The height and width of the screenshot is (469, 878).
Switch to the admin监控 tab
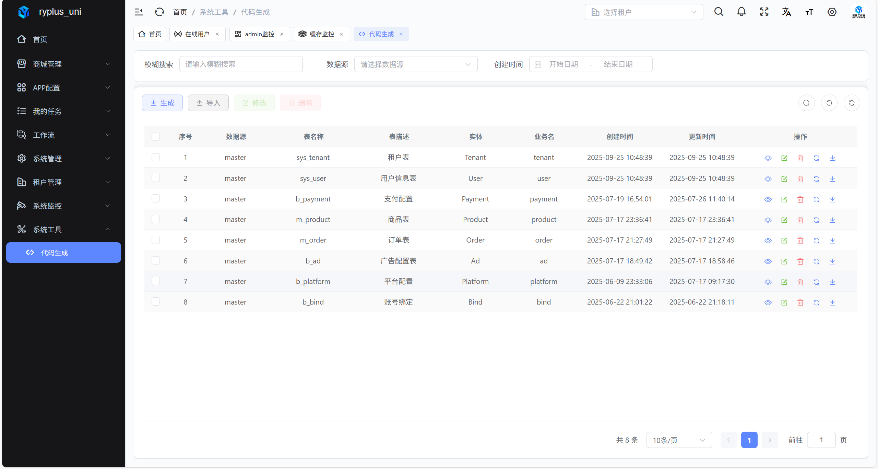259,34
